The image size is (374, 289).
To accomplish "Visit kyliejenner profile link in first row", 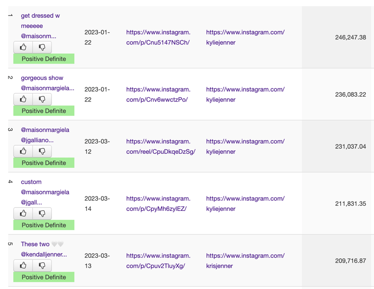I will pyautogui.click(x=245, y=37).
